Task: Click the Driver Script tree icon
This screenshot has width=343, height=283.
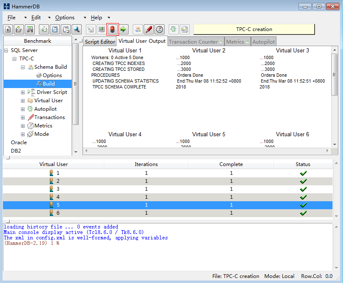Action: tap(31, 92)
